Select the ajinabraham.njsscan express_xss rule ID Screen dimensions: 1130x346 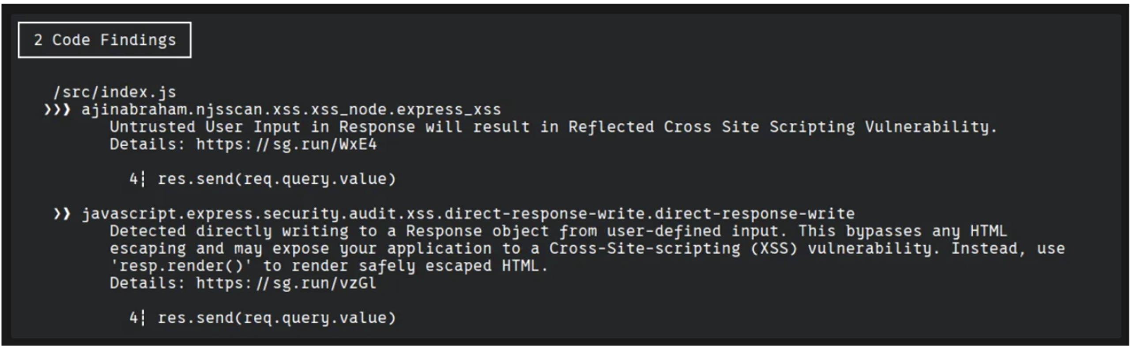point(291,109)
